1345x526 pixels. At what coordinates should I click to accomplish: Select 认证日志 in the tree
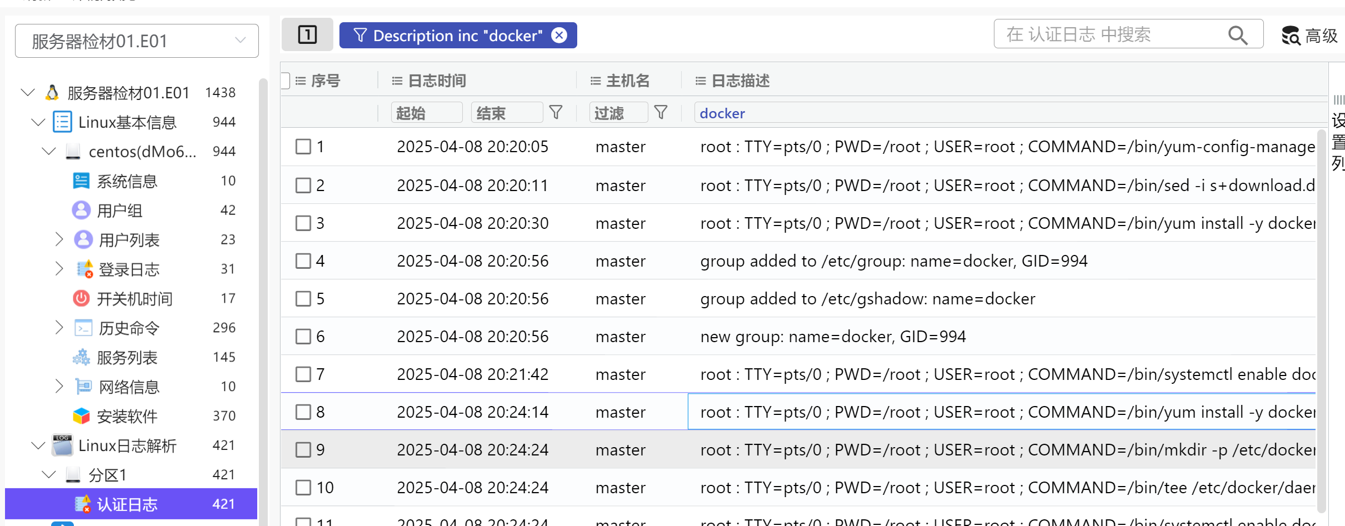coord(127,504)
